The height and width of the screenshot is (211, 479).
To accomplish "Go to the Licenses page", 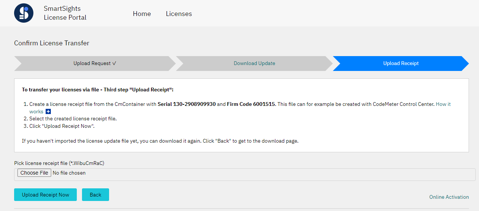I will 179,14.
